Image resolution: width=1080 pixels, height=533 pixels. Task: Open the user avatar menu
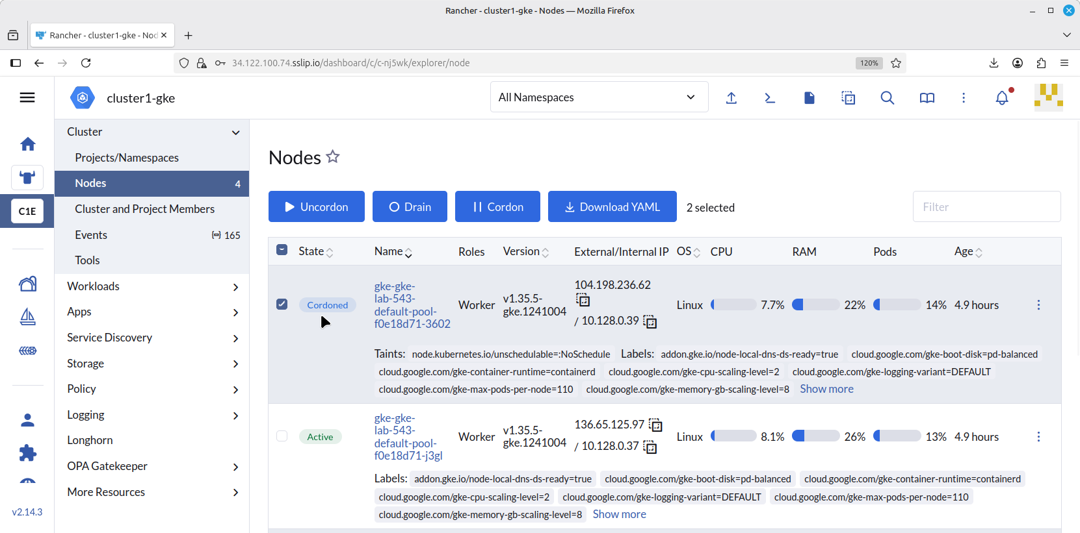coord(1049,97)
